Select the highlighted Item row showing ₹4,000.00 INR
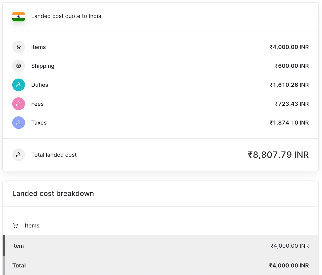 (x=161, y=246)
